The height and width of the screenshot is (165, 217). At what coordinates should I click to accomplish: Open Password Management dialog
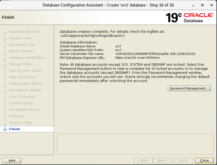pyautogui.click(x=189, y=88)
